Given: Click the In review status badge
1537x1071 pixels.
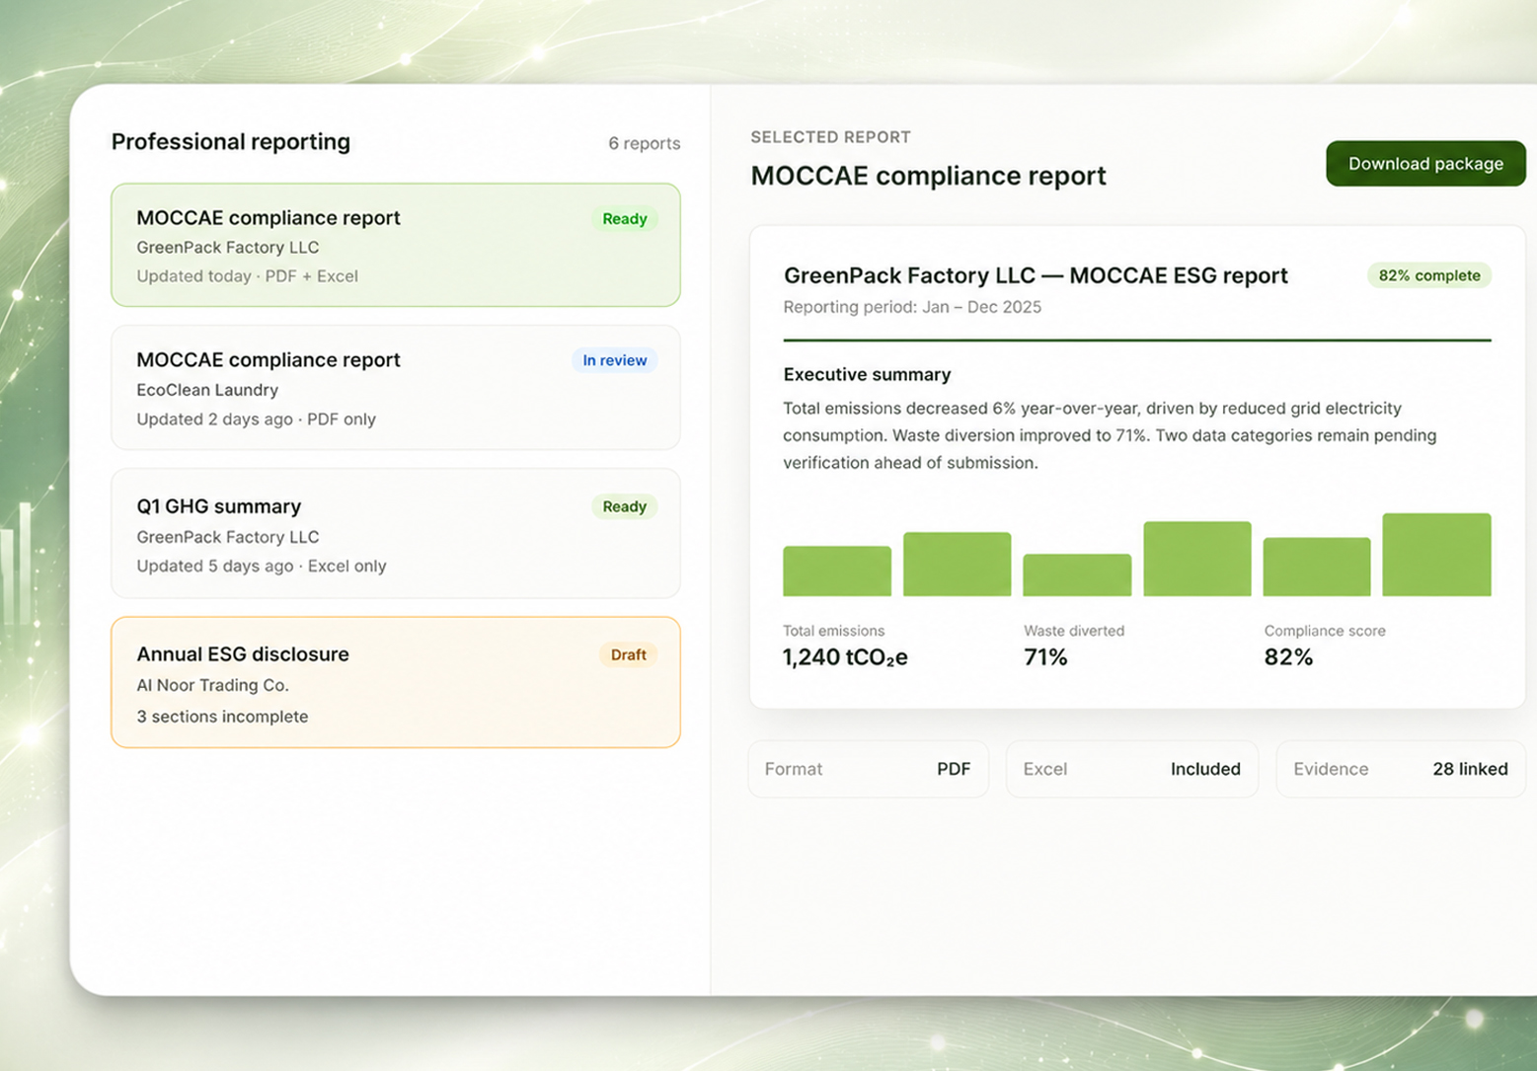Looking at the screenshot, I should (x=615, y=360).
